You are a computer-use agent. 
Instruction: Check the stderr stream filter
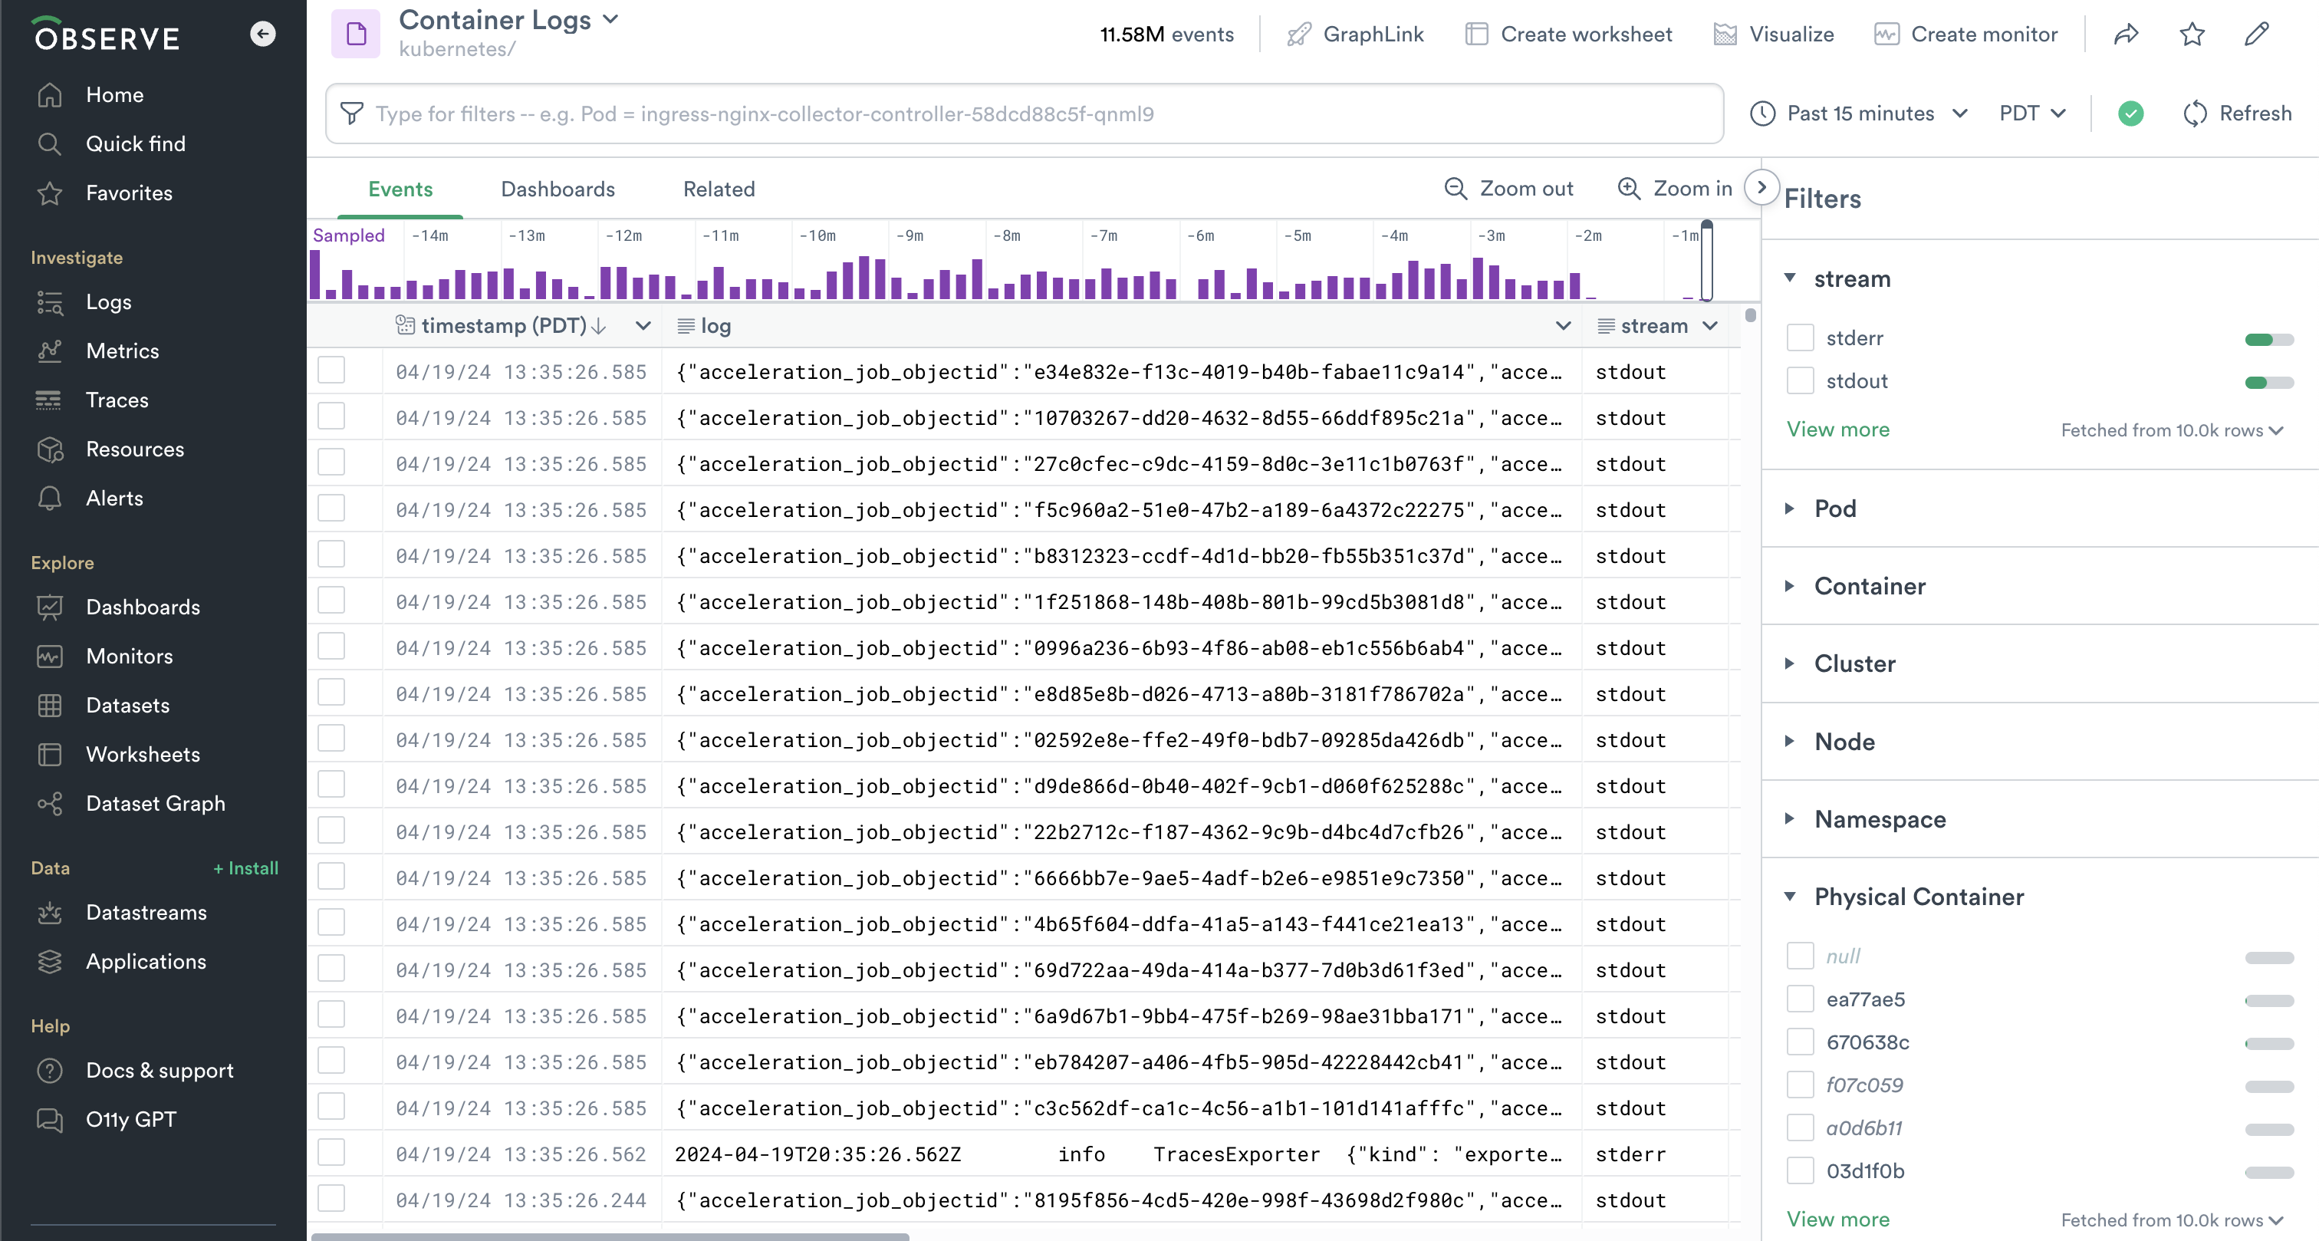(1800, 337)
